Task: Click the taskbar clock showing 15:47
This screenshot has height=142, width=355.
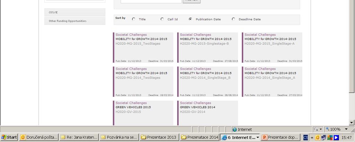Action: tap(346, 137)
